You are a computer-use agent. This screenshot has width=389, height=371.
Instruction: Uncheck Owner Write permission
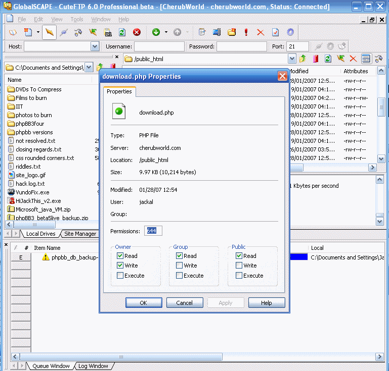tap(120, 266)
